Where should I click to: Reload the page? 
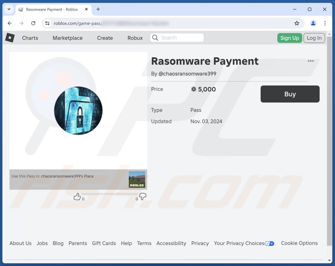(33, 23)
